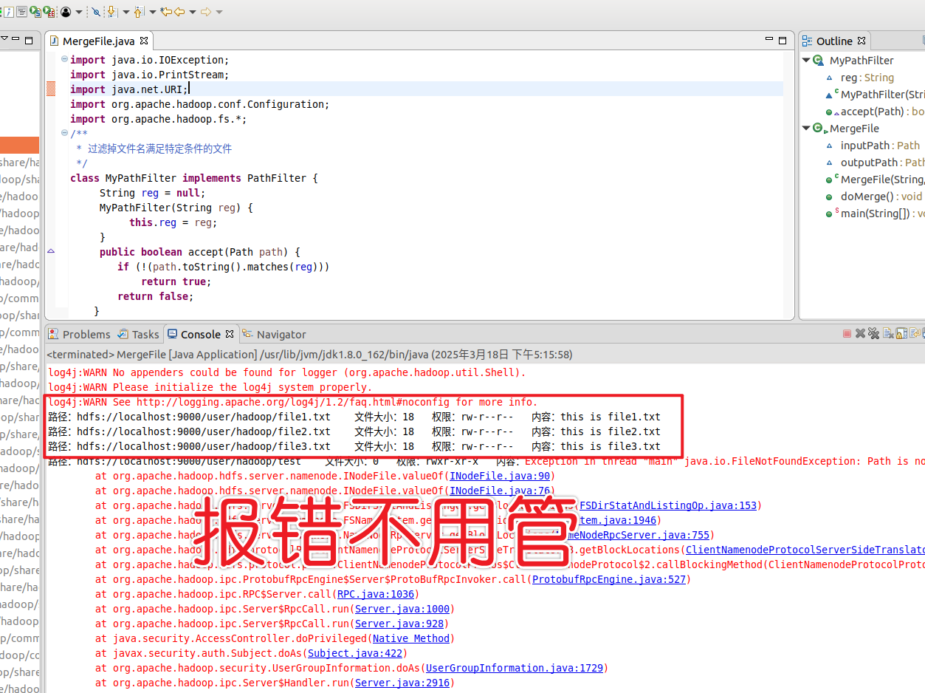
Task: Click the user profile circle icon in toolbar
Action: pyautogui.click(x=66, y=12)
